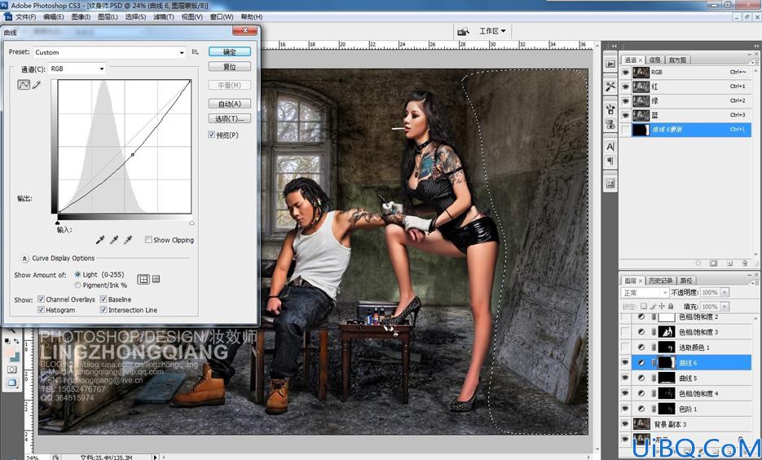Screen dimensions: 762x460
Task: Switch to the 路径 tab
Action: pyautogui.click(x=685, y=281)
